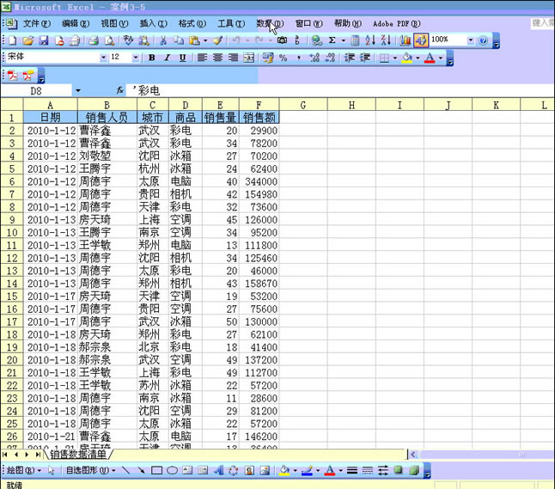Click the formula bar containing '彩电
555x489 pixels.
point(340,91)
